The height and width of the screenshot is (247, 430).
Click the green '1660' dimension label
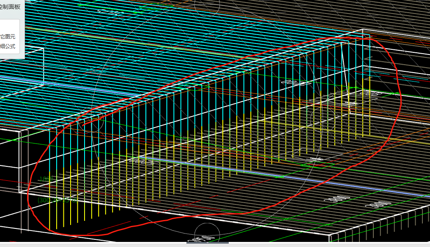click(x=46, y=179)
